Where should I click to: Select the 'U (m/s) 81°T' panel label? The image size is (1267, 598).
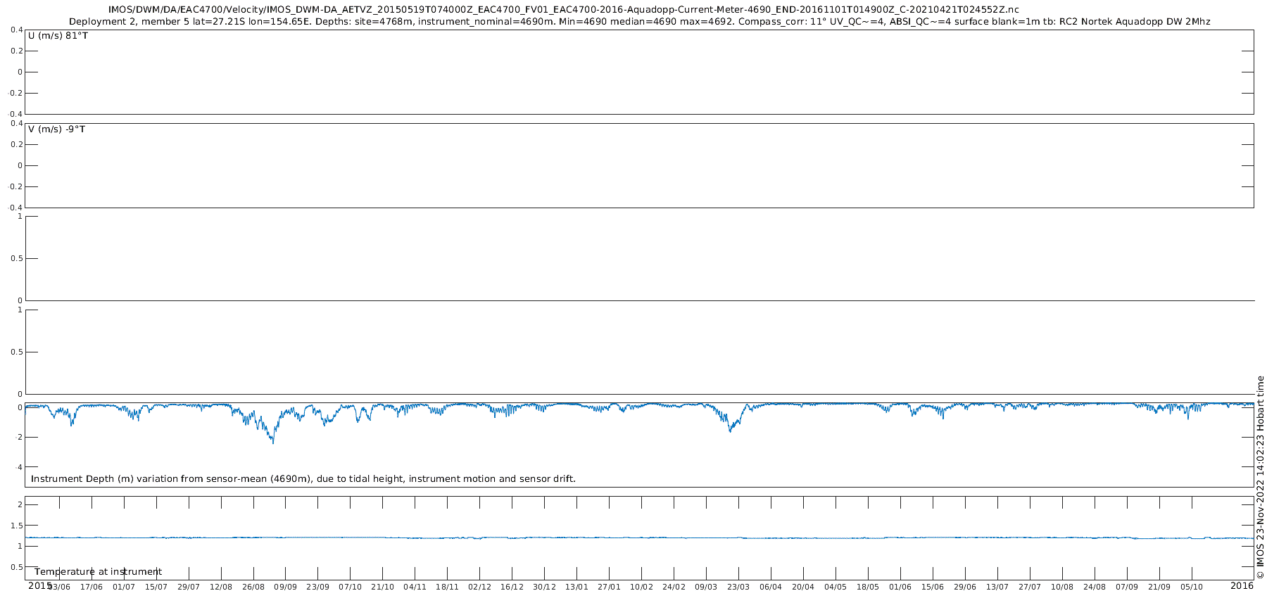tap(58, 36)
